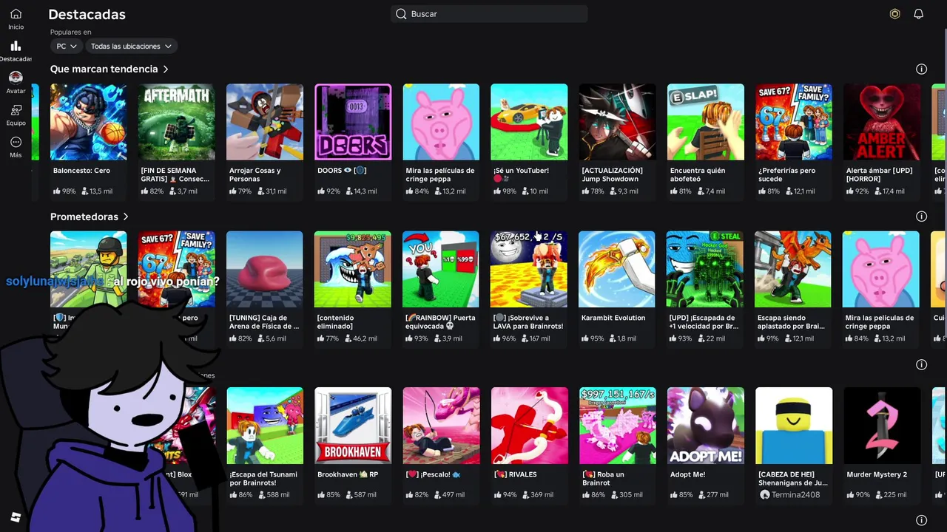The width and height of the screenshot is (947, 532).
Task: Click the Brookhaven RP title text
Action: [348, 474]
